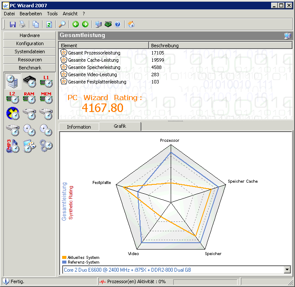
Task: Open the Ressourcen section
Action: 29,60
